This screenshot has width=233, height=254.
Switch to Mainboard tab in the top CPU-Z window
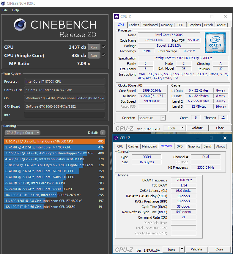(150, 25)
